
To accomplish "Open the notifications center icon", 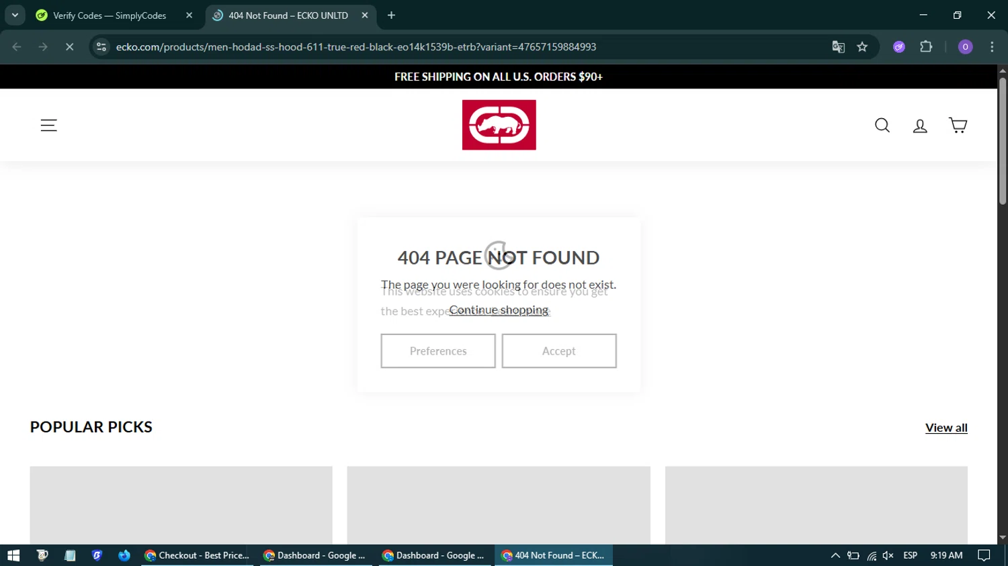I will (x=984, y=555).
